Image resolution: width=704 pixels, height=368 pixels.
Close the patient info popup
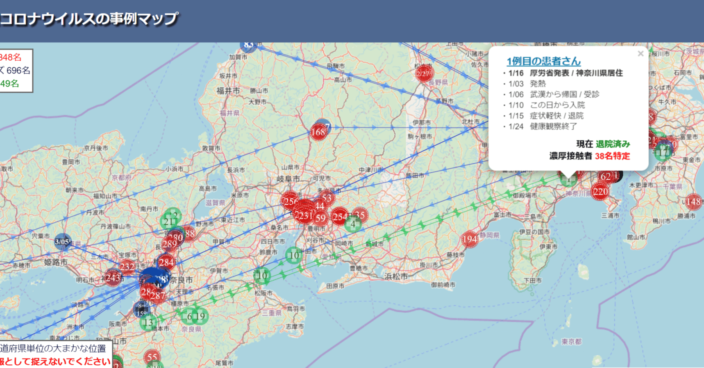pos(640,54)
